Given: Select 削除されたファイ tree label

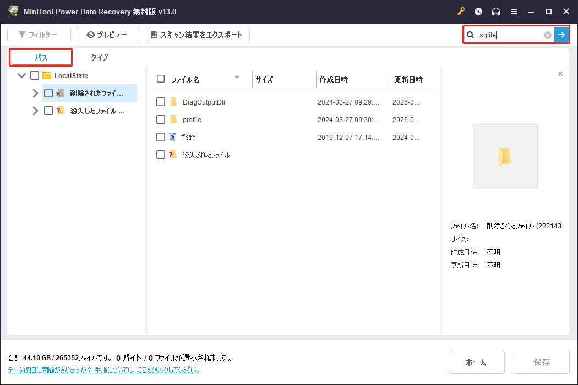Looking at the screenshot, I should (x=96, y=93).
